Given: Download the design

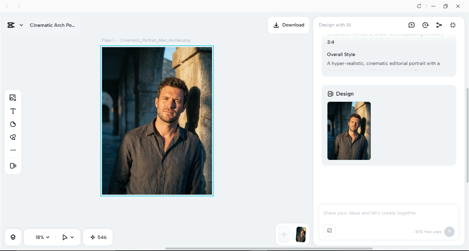Looking at the screenshot, I should [x=289, y=25].
